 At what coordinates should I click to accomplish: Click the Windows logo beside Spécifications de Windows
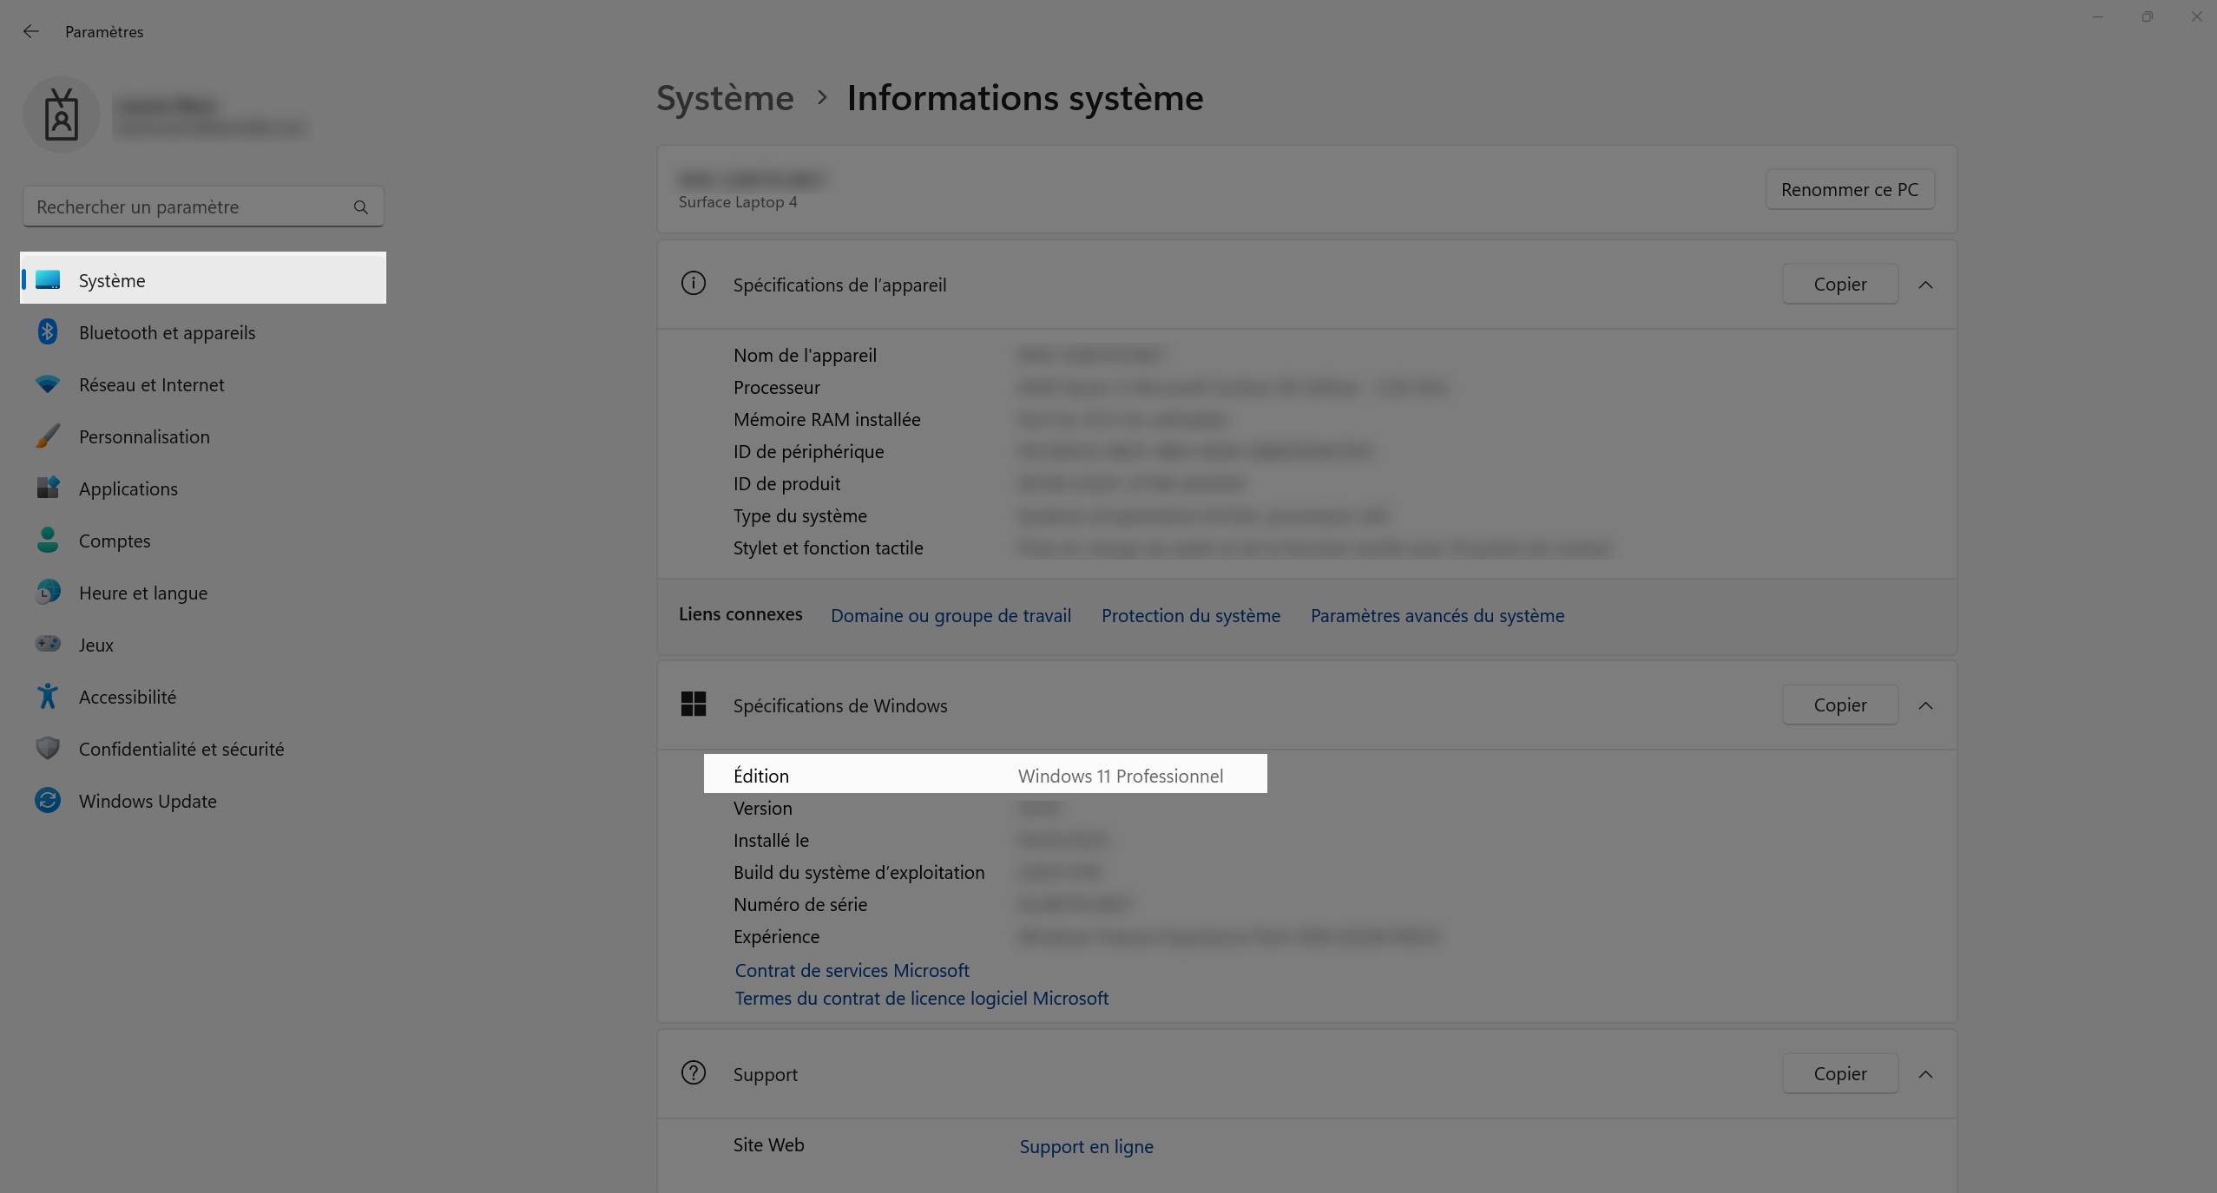694,705
